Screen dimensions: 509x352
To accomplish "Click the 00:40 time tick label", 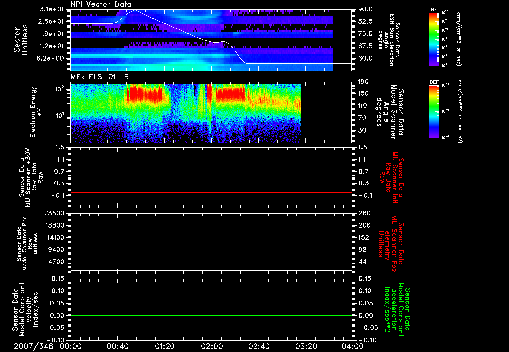I will (117, 347).
